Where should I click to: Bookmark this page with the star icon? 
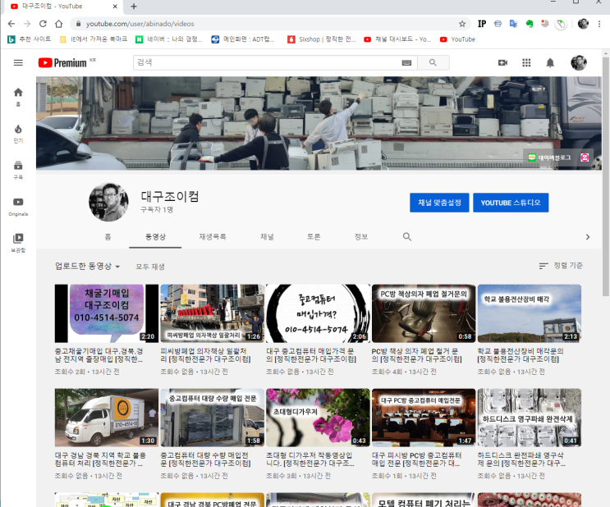click(x=462, y=24)
